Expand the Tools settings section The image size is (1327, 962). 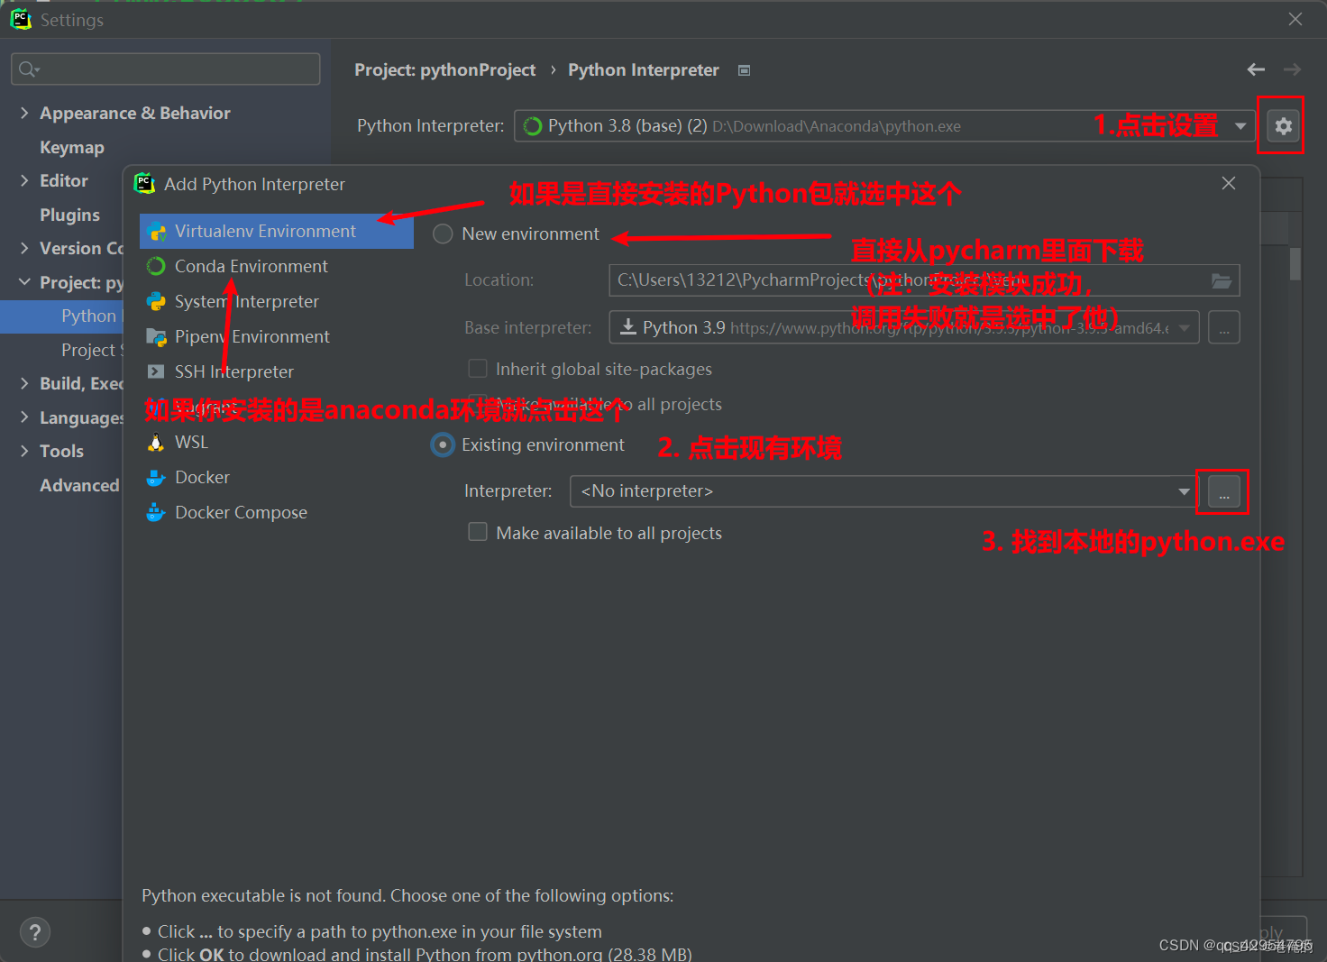pyautogui.click(x=24, y=451)
